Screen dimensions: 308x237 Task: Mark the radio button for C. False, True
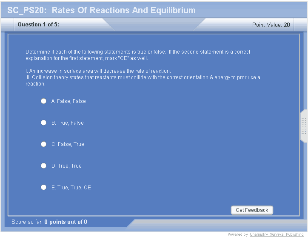click(43, 144)
